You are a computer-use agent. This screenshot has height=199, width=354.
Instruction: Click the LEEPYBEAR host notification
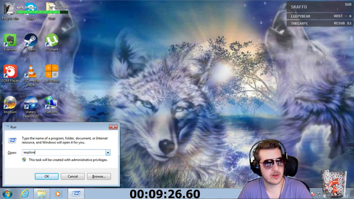coord(320,16)
